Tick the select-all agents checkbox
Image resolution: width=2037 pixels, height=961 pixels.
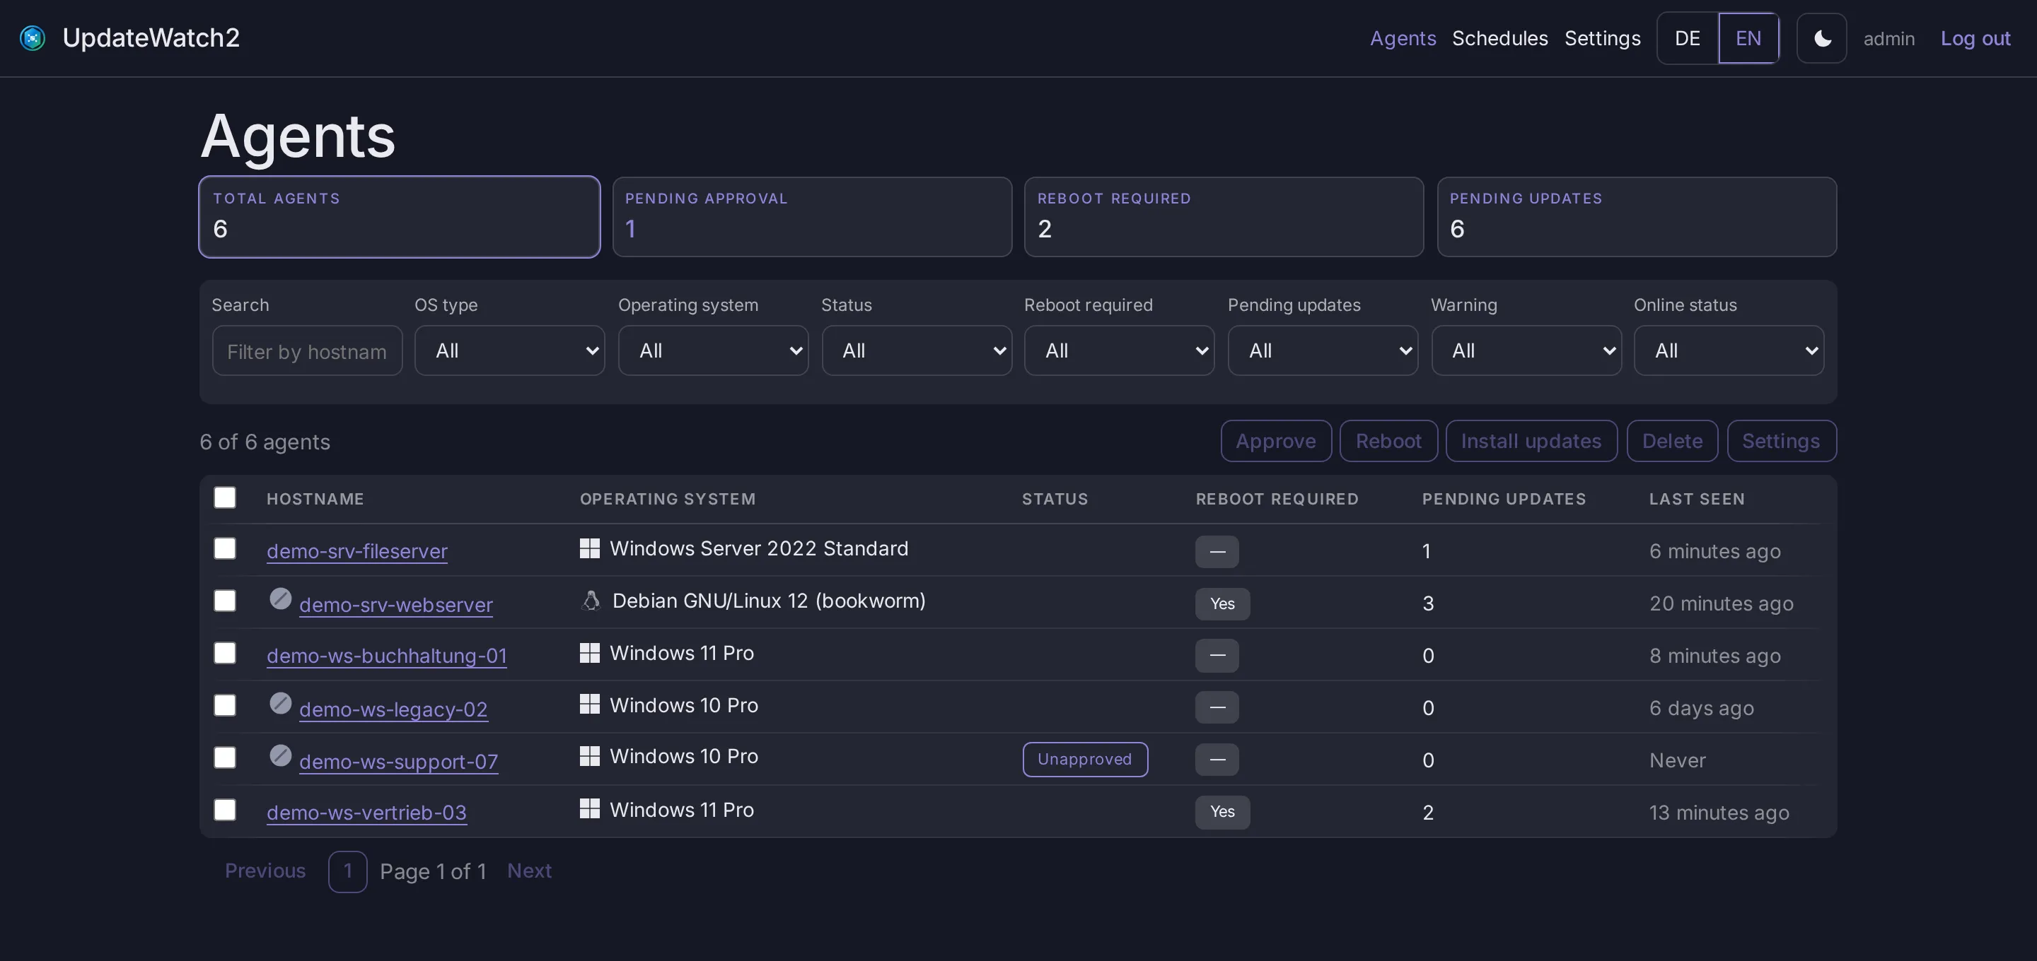click(226, 498)
